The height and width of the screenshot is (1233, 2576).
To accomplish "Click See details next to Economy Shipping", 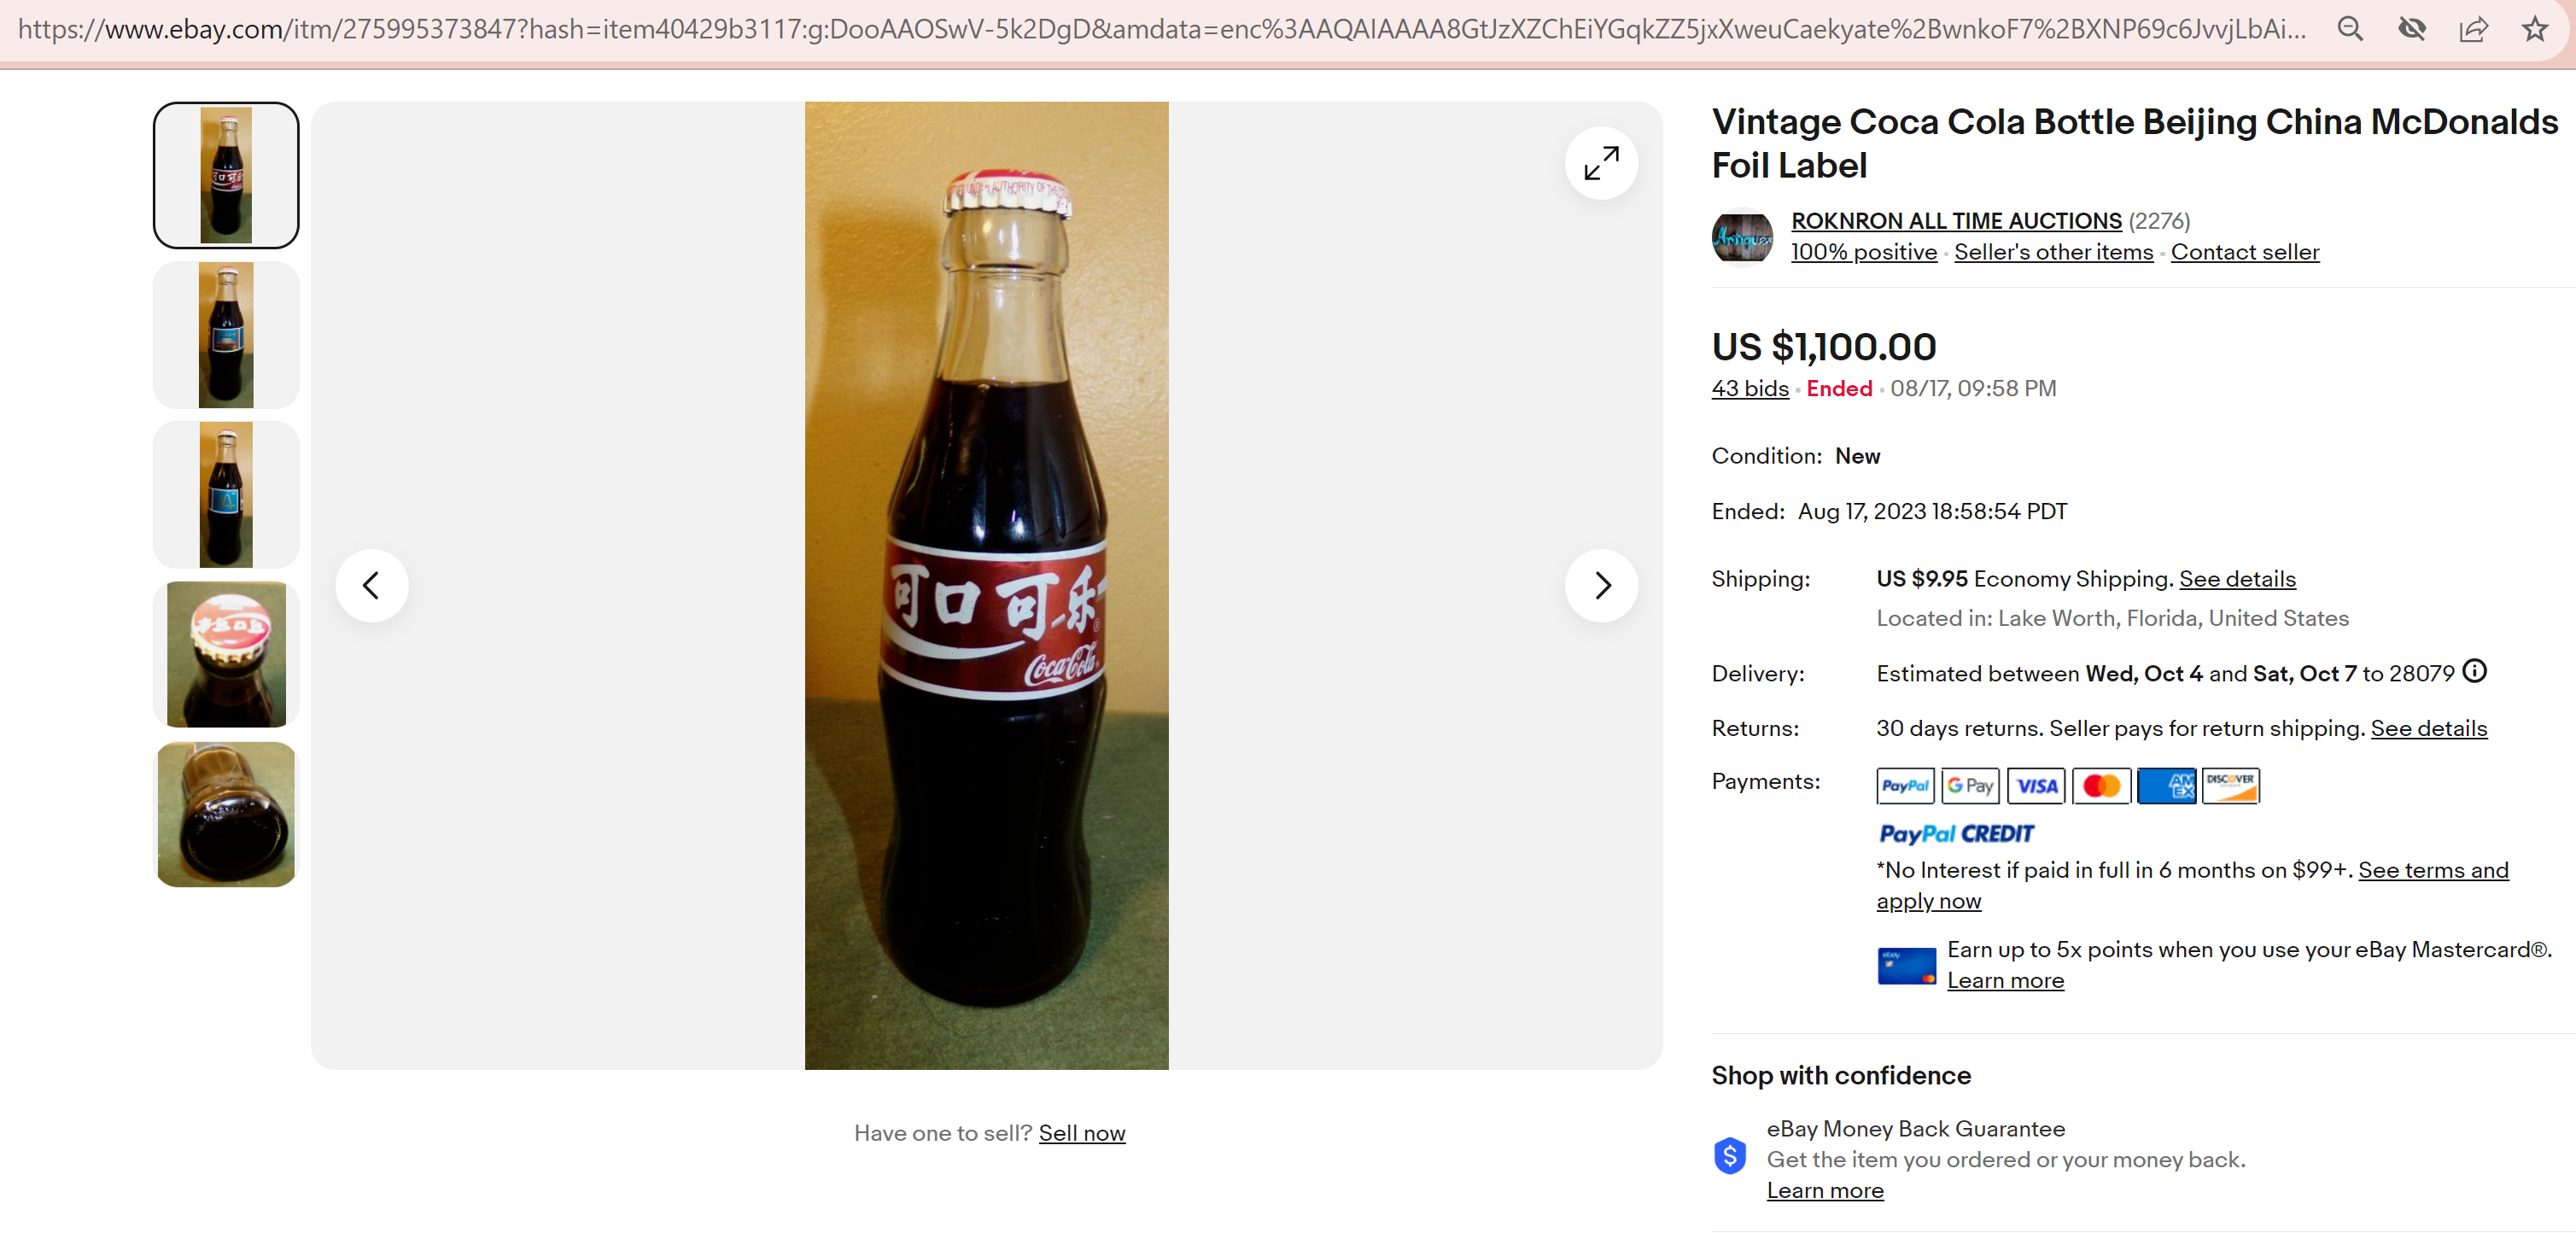I will (2236, 578).
